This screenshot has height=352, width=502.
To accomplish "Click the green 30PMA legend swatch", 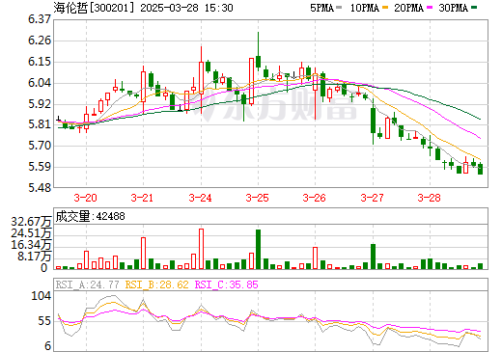I will pyautogui.click(x=474, y=8).
